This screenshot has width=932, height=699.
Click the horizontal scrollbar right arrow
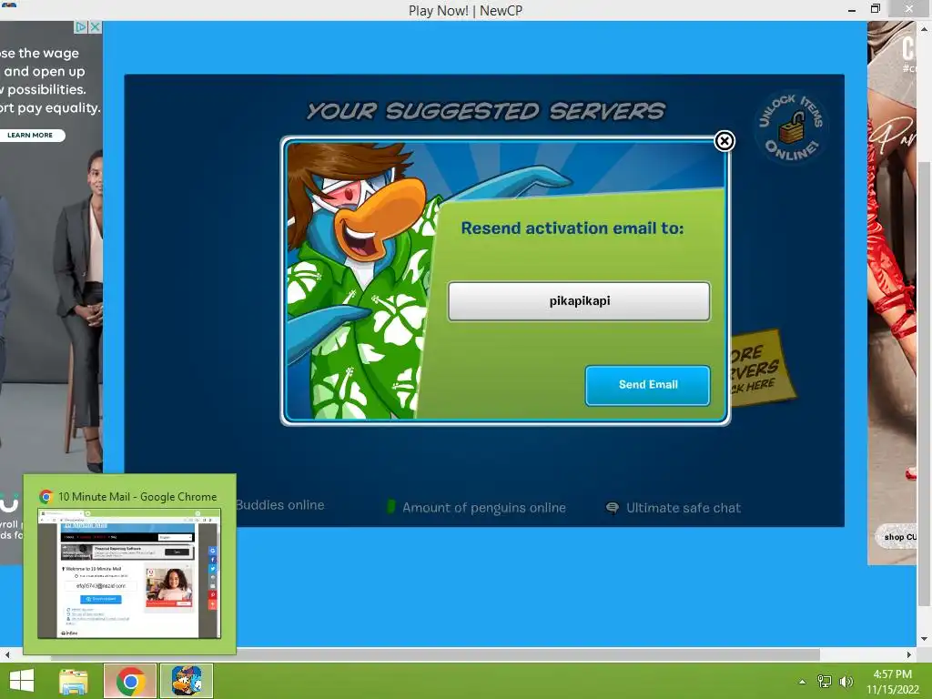tap(909, 654)
